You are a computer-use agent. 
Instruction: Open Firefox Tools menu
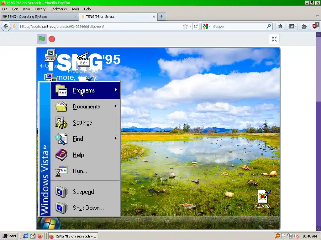(75, 9)
